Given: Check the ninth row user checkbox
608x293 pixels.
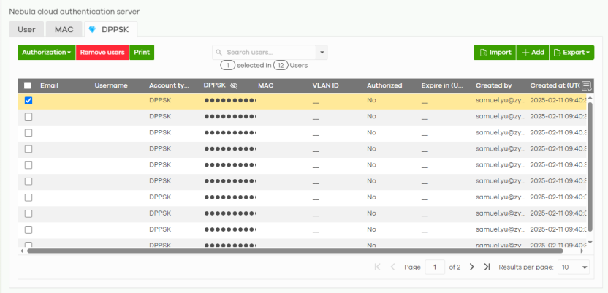Looking at the screenshot, I should [x=28, y=230].
